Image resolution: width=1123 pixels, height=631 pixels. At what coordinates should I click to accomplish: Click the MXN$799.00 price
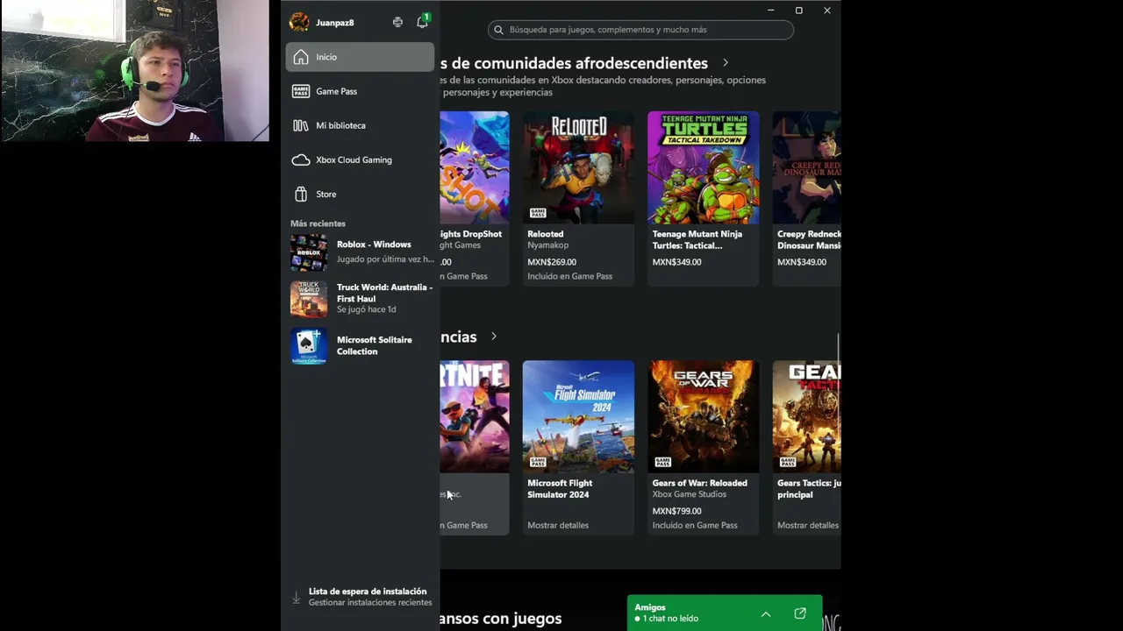pos(677,511)
